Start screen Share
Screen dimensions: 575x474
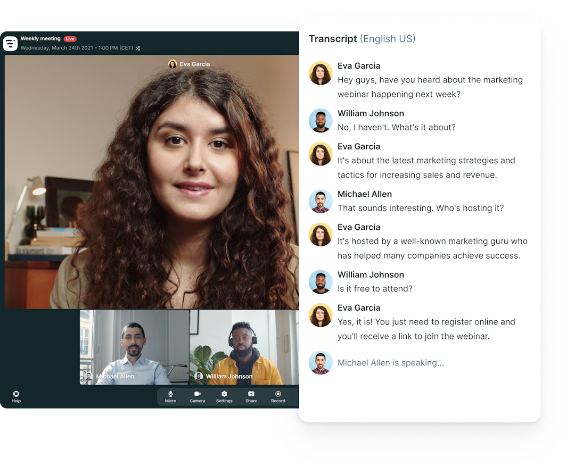(x=251, y=396)
